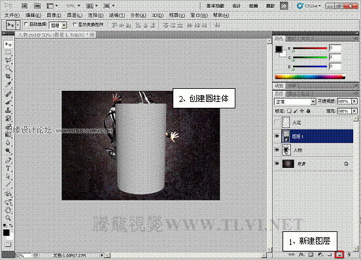The image size is (361, 260).
Task: Open the 3D(D) menu
Action: (x=158, y=16)
